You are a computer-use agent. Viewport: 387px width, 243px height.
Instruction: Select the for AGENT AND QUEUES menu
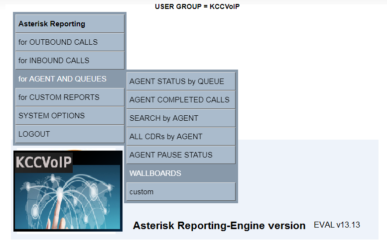pyautogui.click(x=70, y=79)
